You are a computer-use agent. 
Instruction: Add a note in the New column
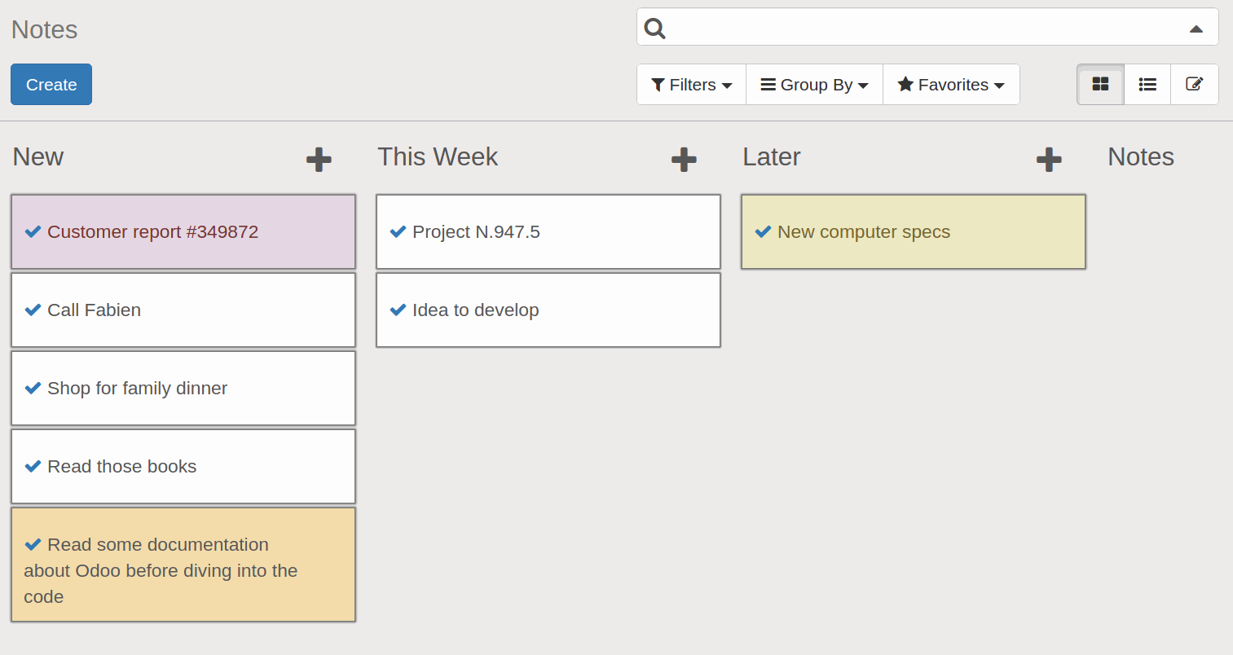point(319,159)
